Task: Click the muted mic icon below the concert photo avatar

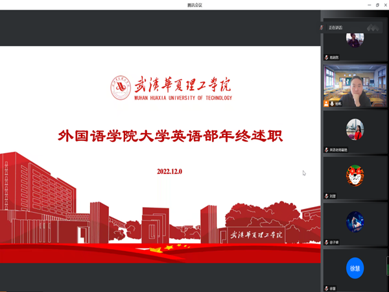Action: [x=327, y=242]
